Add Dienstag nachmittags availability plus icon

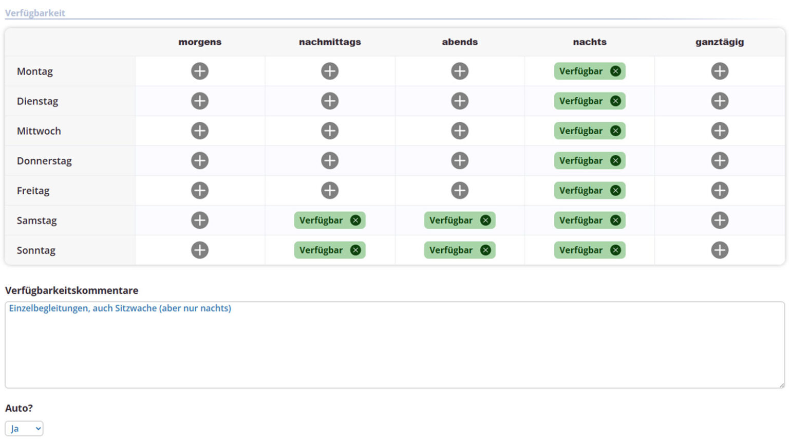point(330,101)
